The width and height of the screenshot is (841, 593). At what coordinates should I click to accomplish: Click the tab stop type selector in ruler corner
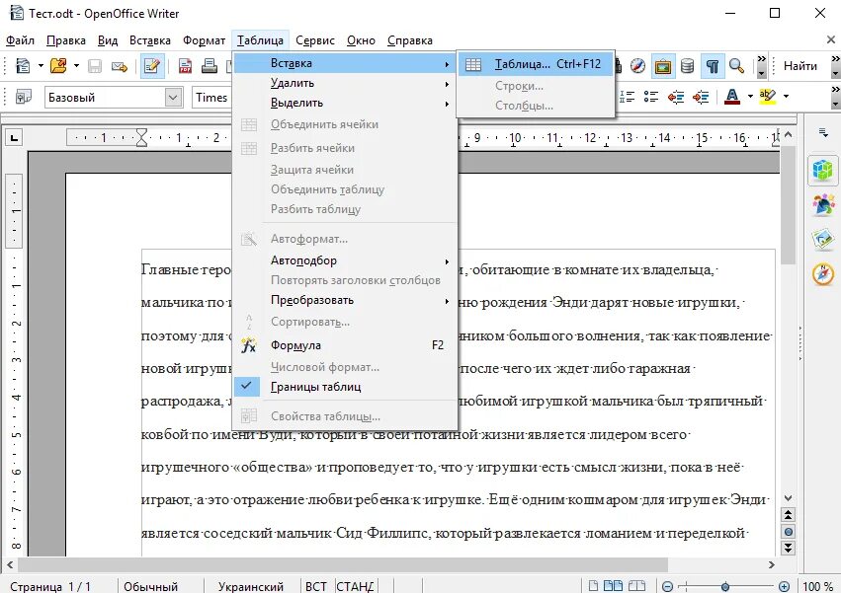pos(14,138)
